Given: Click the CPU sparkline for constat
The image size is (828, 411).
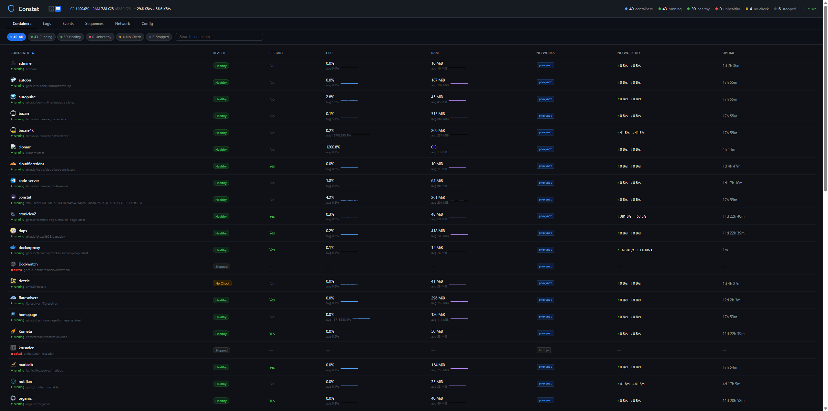Looking at the screenshot, I should pos(349,200).
